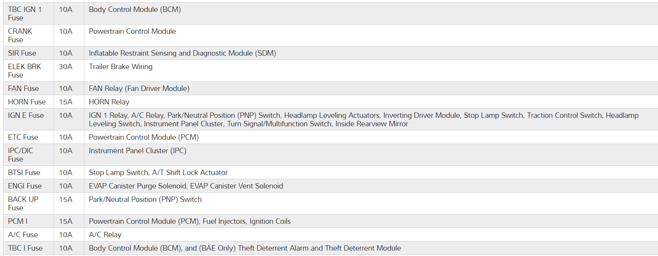Select the A/C Relay description text
Image resolution: width=658 pixels, height=256 pixels.
click(105, 235)
